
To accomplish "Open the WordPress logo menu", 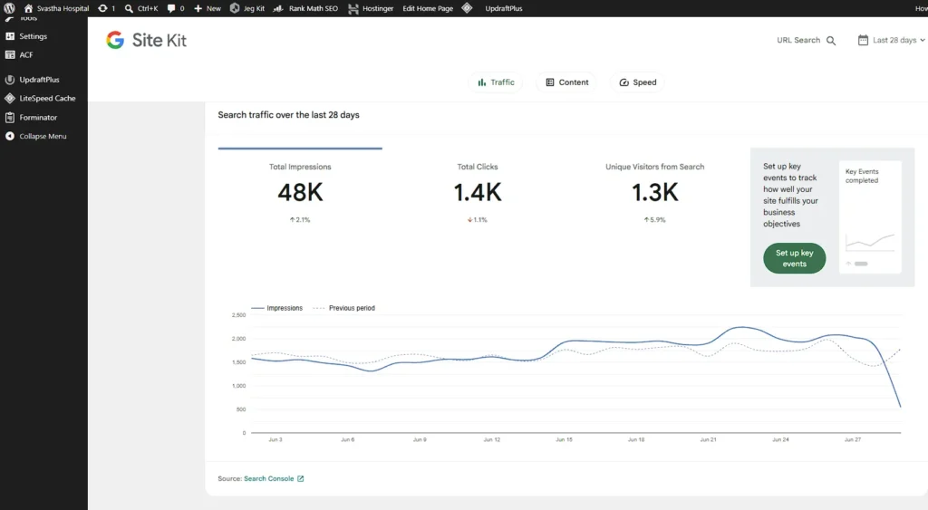I will point(9,8).
